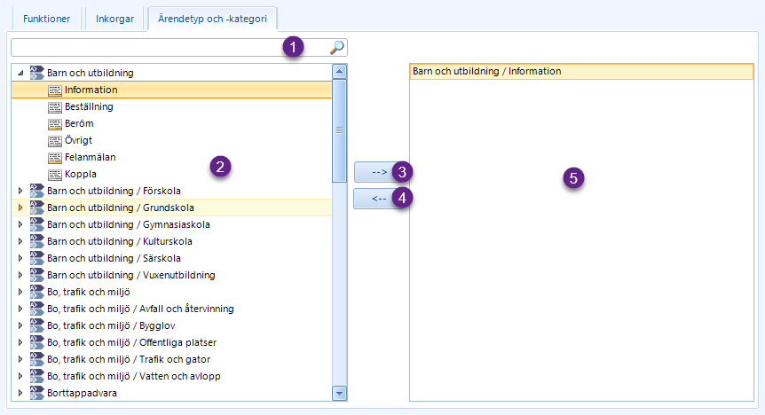
Task: Collapse the Barn och utbildning root node
Action: (x=20, y=73)
